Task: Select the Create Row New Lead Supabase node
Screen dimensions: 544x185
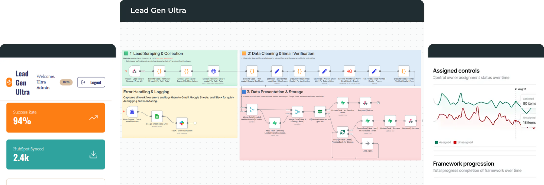Action: (x=368, y=121)
